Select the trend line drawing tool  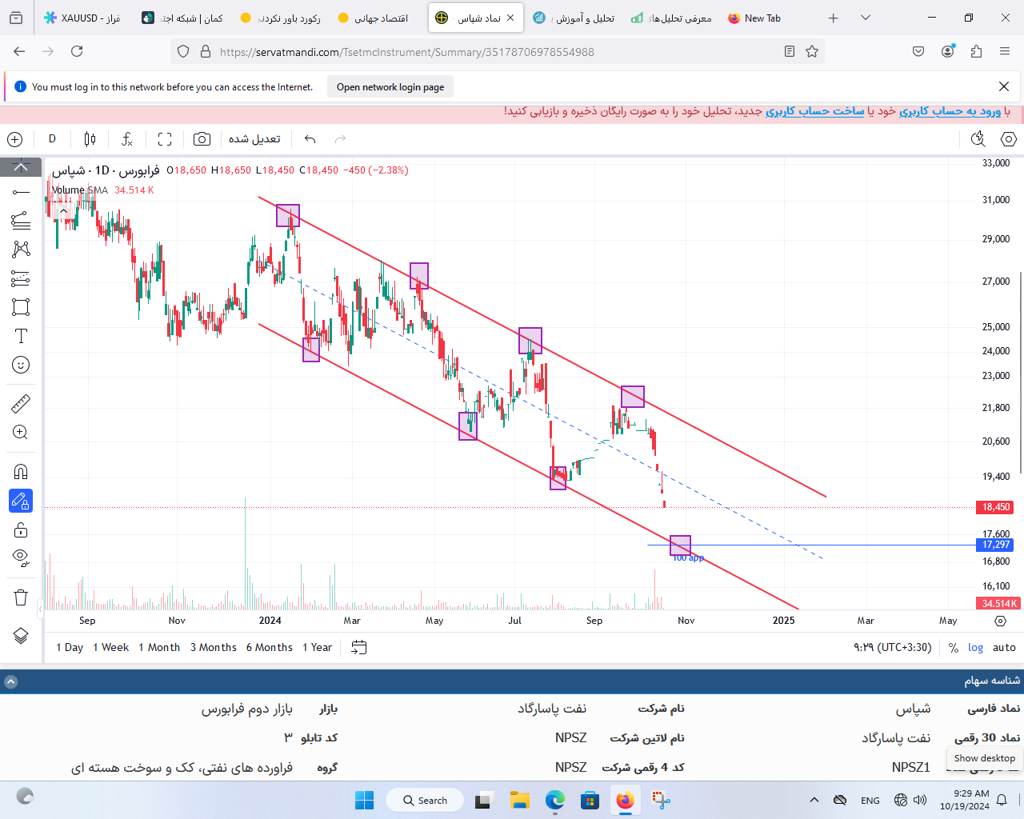pyautogui.click(x=21, y=192)
